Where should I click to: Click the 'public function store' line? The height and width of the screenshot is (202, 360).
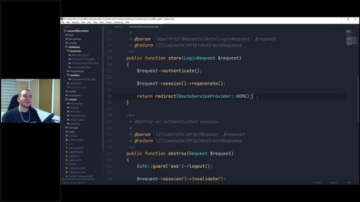point(184,58)
